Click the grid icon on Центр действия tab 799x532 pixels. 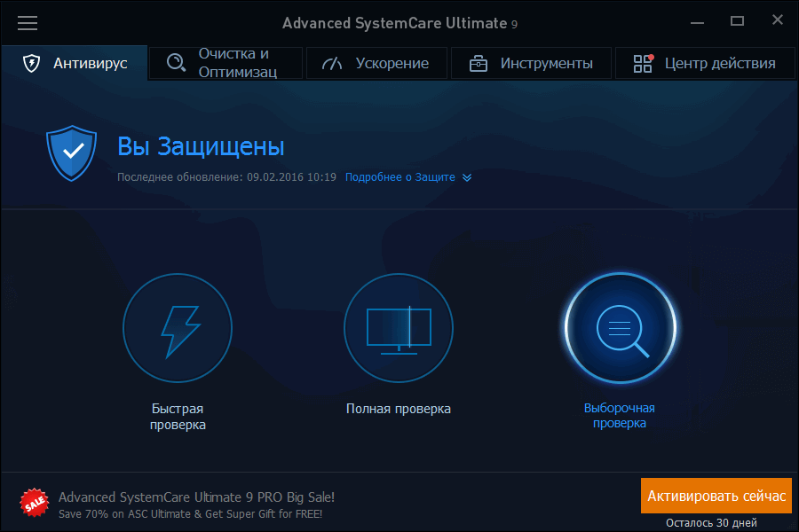[x=642, y=62]
